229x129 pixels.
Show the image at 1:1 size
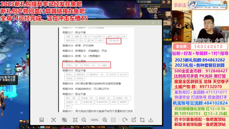coord(113,120)
